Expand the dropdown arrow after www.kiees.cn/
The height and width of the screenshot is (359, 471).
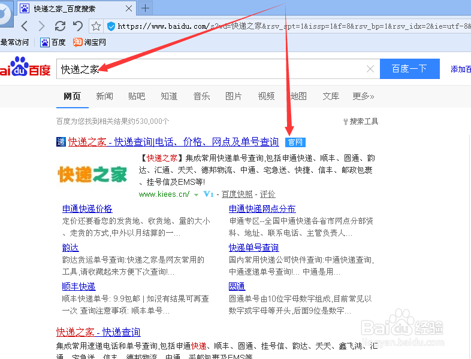pyautogui.click(x=196, y=195)
